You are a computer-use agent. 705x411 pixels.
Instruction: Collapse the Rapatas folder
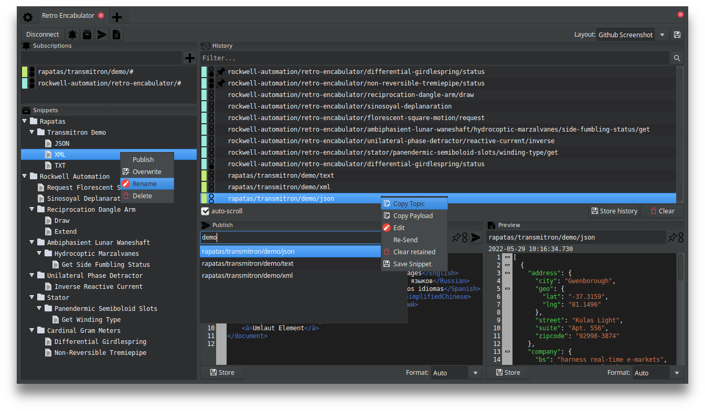click(25, 121)
